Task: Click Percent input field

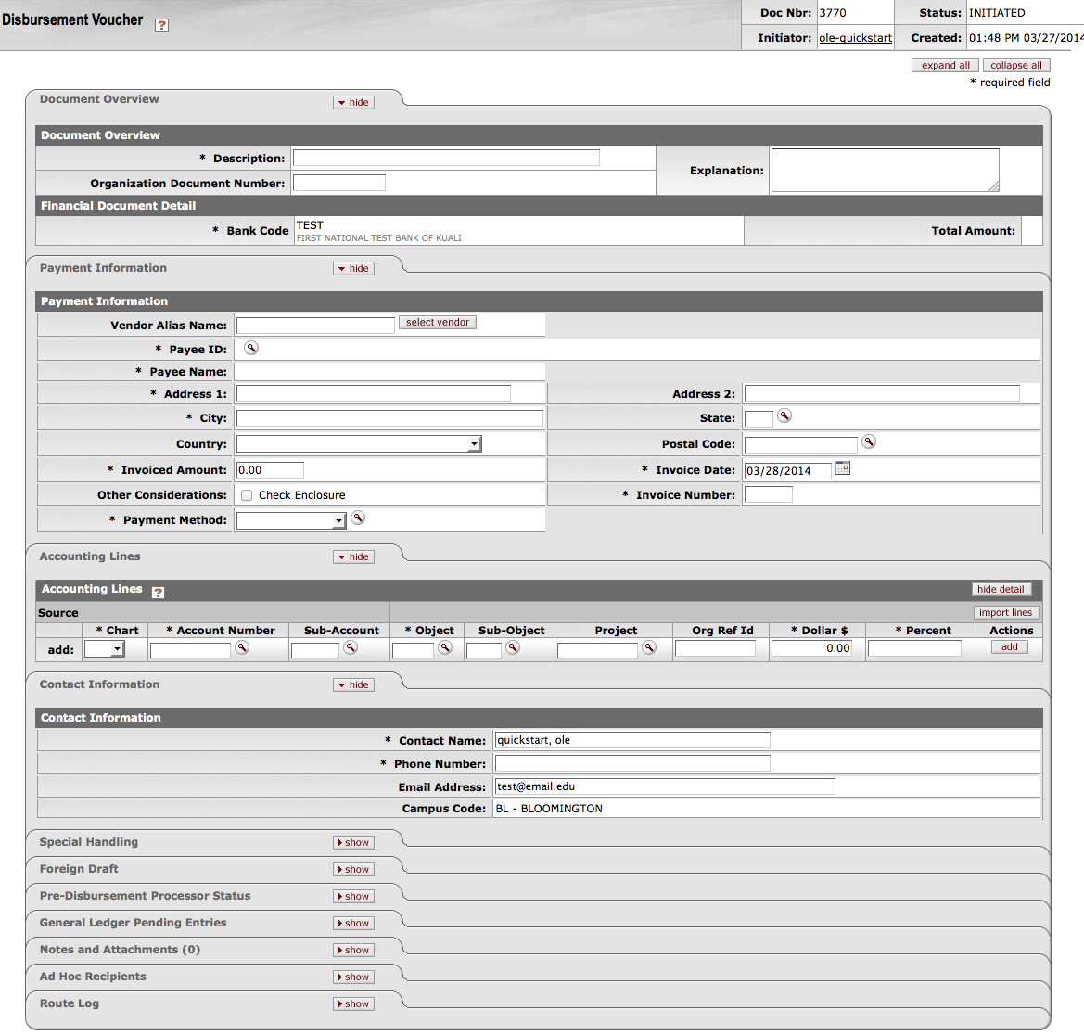Action: (914, 648)
